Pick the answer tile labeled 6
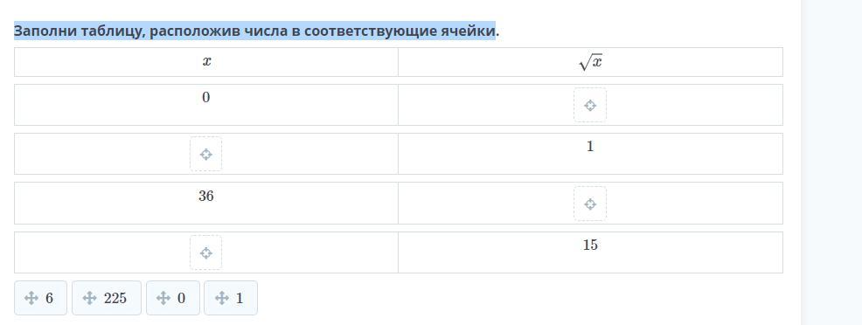This screenshot has width=862, height=325. [41, 298]
